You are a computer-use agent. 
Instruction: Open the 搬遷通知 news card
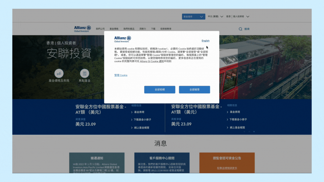tap(97, 163)
